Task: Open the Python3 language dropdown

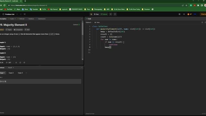Action: click(89, 23)
